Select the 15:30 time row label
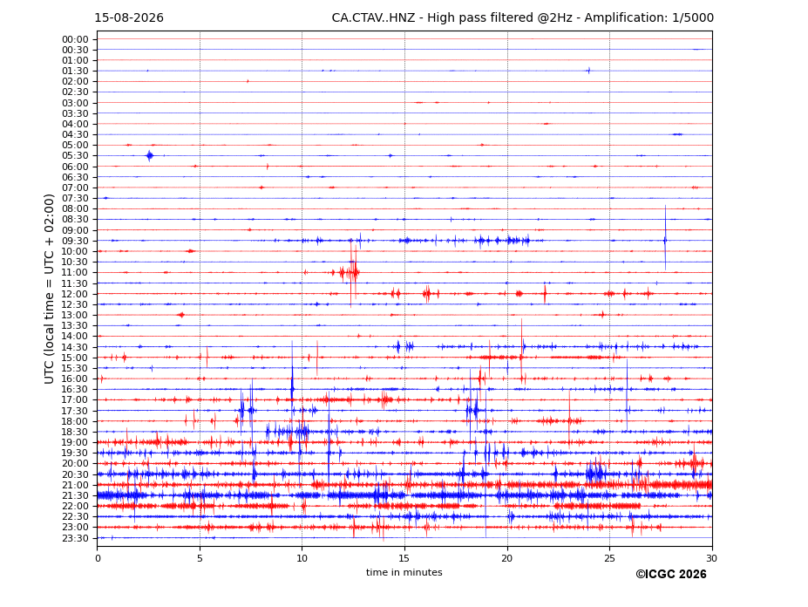808x607 pixels. click(75, 368)
